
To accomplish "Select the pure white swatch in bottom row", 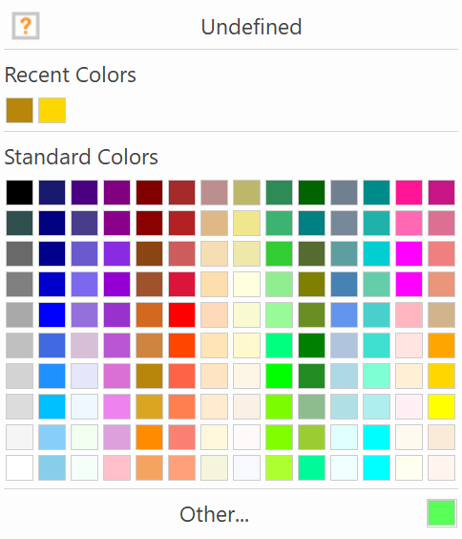I will (x=19, y=467).
